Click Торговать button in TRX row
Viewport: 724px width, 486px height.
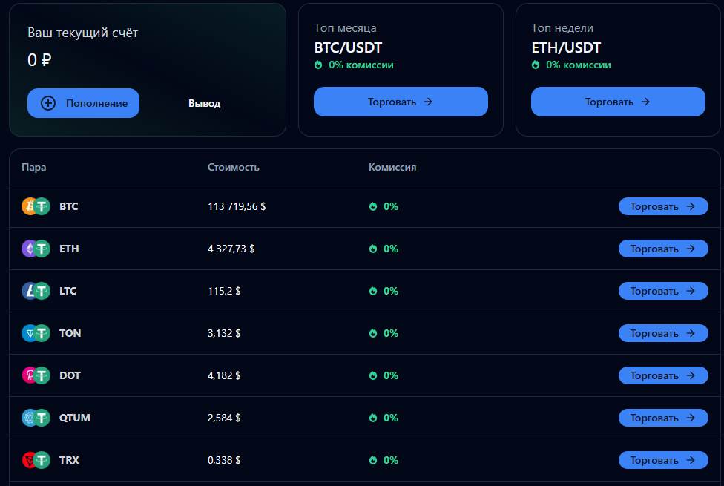coord(663,460)
